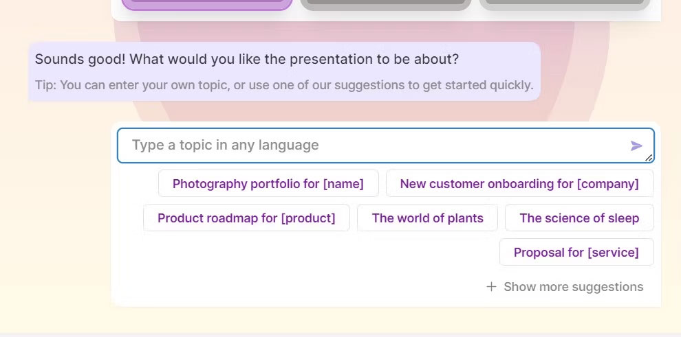Select the right gray option card at top

565,5
